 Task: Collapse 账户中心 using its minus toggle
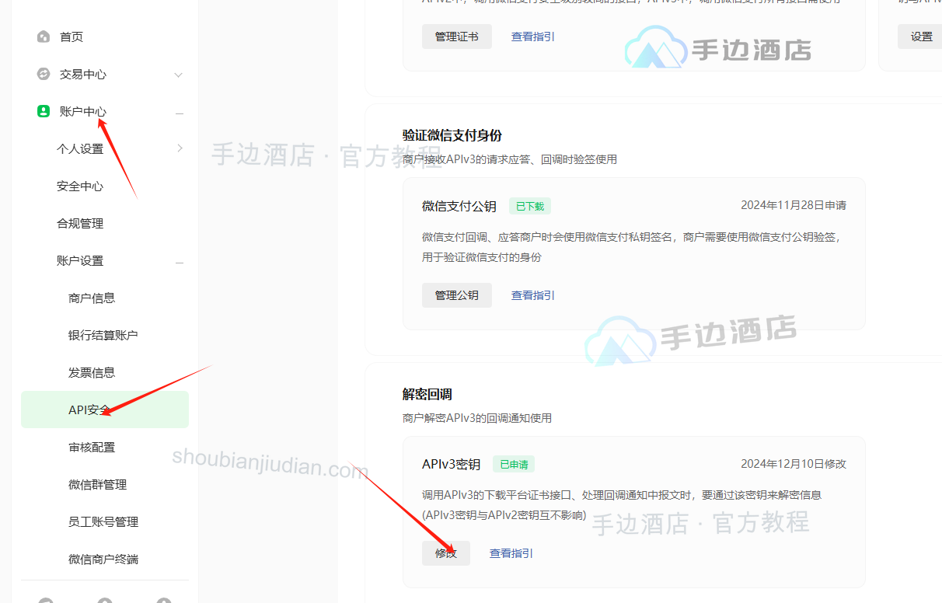[x=180, y=113]
